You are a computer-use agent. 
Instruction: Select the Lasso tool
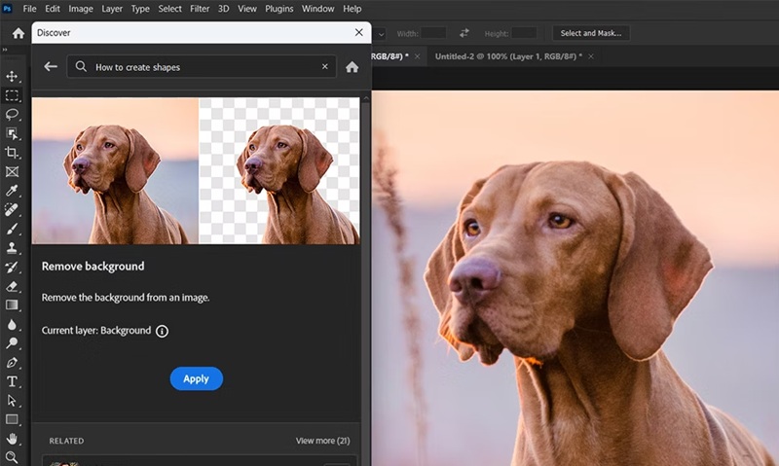pyautogui.click(x=12, y=114)
